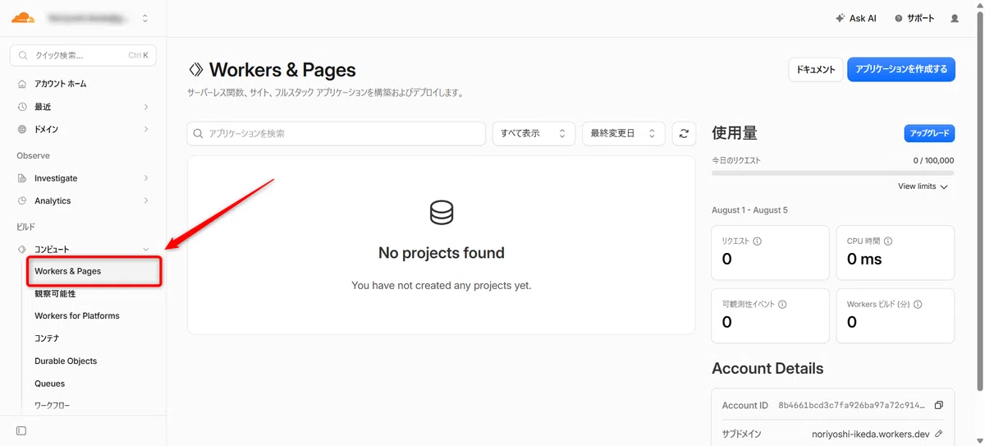Open Queues in the sidebar
Image resolution: width=985 pixels, height=446 pixels.
click(49, 384)
